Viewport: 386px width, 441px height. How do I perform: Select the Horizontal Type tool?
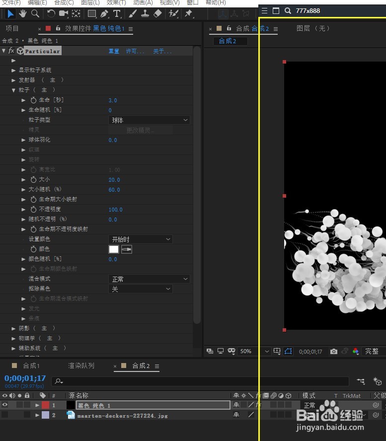pyautogui.click(x=117, y=13)
